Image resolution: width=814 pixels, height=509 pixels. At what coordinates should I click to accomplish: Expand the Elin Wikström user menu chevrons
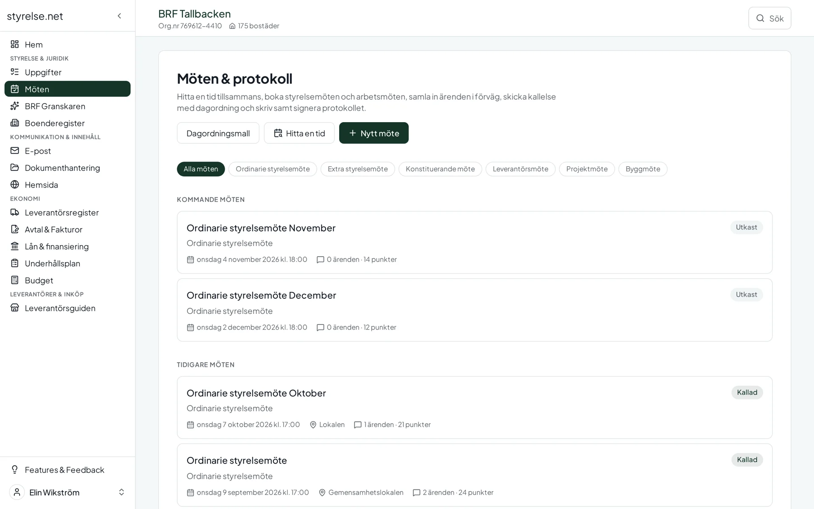[x=121, y=492]
